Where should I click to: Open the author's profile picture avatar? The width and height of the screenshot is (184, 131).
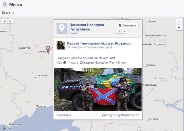click(x=61, y=45)
